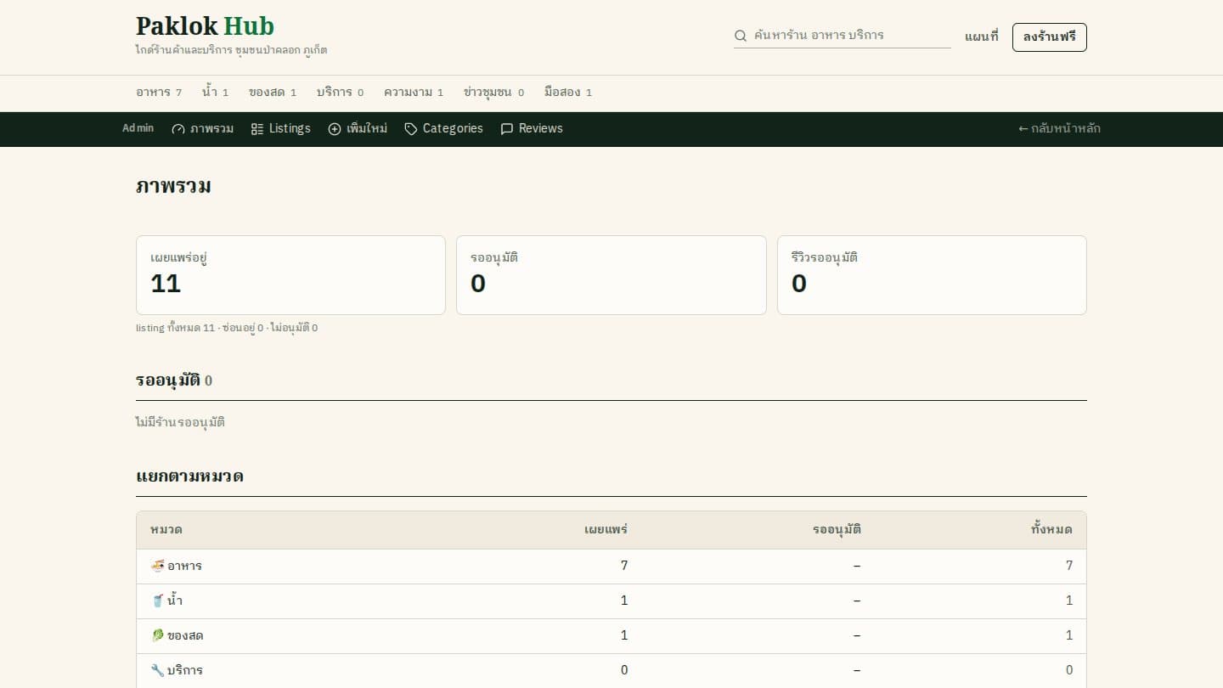The width and height of the screenshot is (1223, 688).
Task: Select the ความงาม 1 category tab
Action: (x=414, y=93)
